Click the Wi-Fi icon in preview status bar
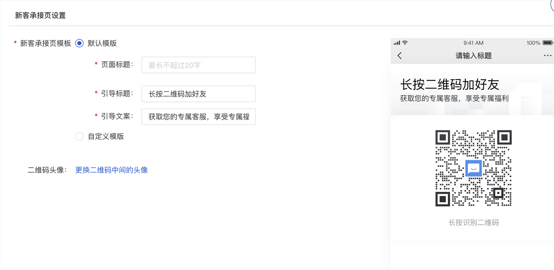This screenshot has height=270, width=554. coord(405,43)
